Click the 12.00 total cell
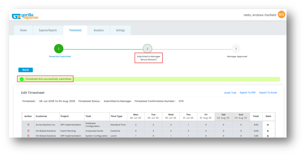This screenshot has width=305, height=156. 256,131
